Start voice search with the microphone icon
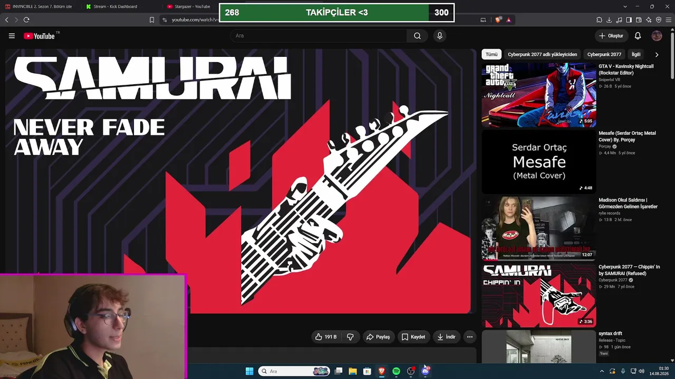 tap(439, 36)
